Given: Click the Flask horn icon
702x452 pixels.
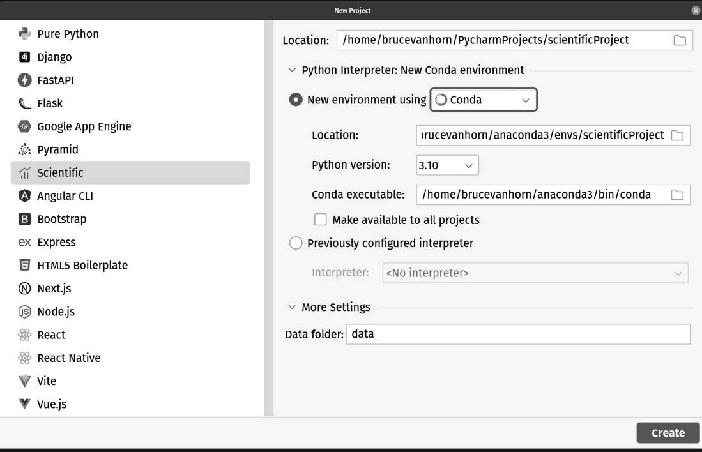Looking at the screenshot, I should pos(25,103).
